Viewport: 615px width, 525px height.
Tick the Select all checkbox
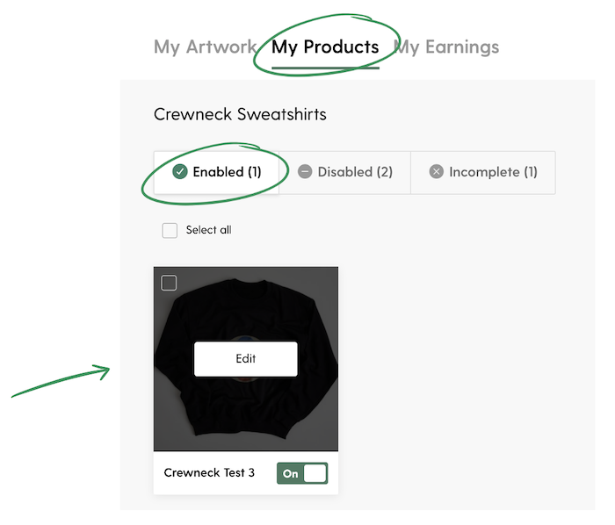pyautogui.click(x=170, y=230)
